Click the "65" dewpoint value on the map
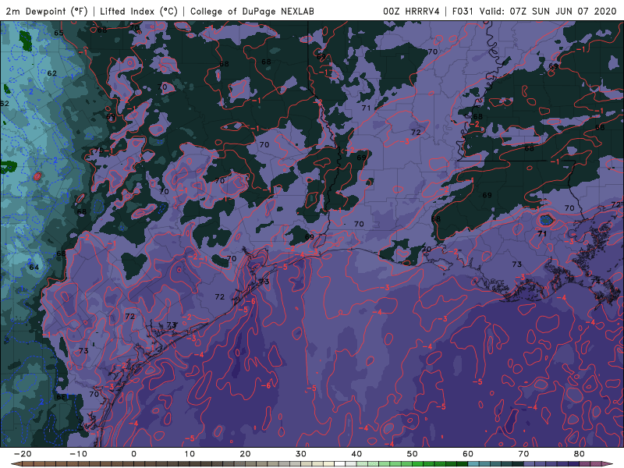The image size is (624, 468). (58, 33)
